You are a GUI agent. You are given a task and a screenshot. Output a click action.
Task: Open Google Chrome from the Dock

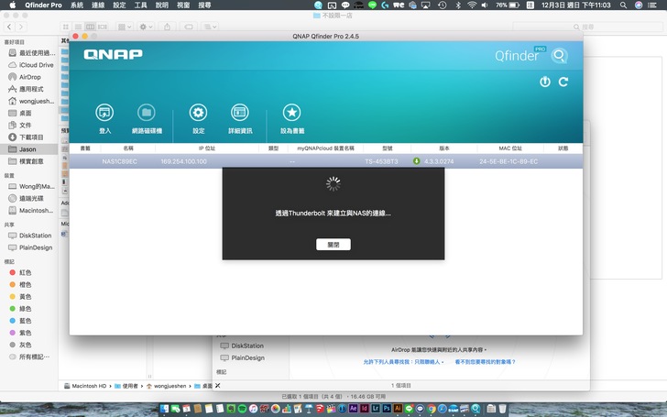pos(431,409)
